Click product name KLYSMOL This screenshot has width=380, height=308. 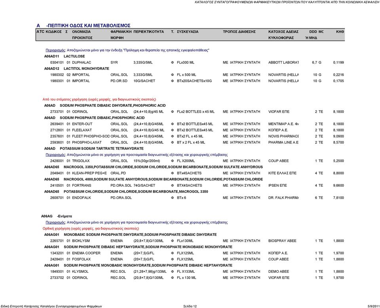(x=80, y=272)
